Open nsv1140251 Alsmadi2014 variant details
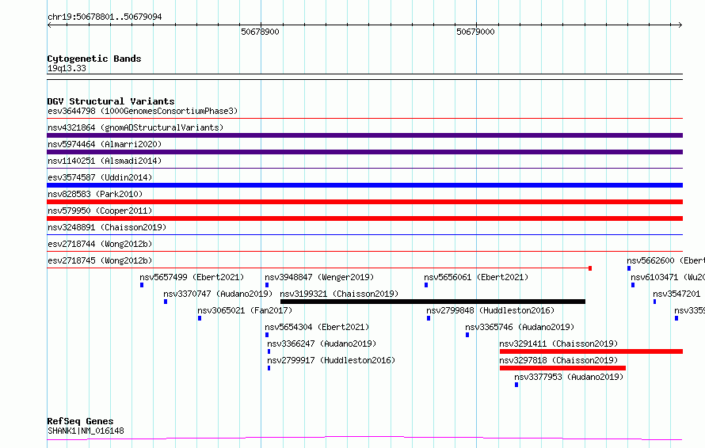The width and height of the screenshot is (705, 448). click(x=105, y=161)
